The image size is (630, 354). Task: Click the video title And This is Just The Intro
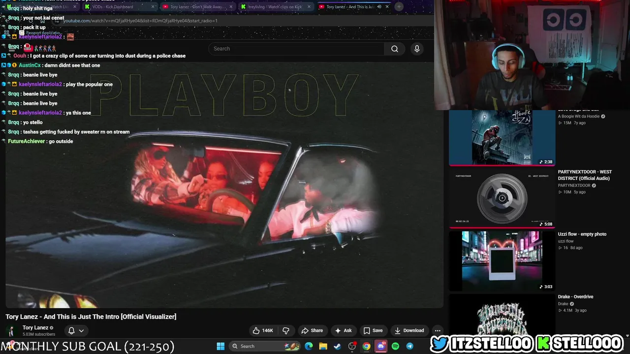(91, 317)
